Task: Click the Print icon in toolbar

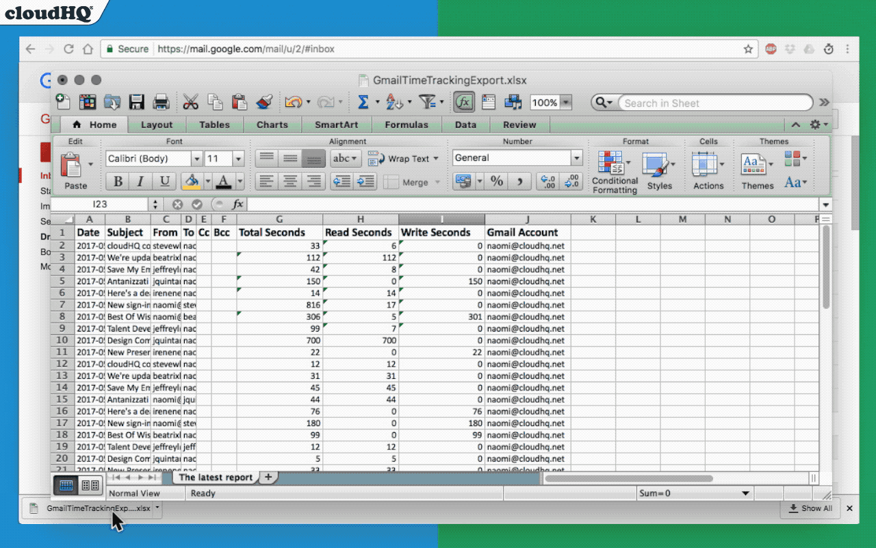Action: click(161, 103)
